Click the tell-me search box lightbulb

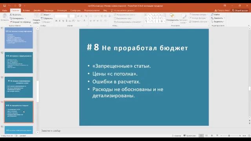pyautogui.click(x=112, y=11)
